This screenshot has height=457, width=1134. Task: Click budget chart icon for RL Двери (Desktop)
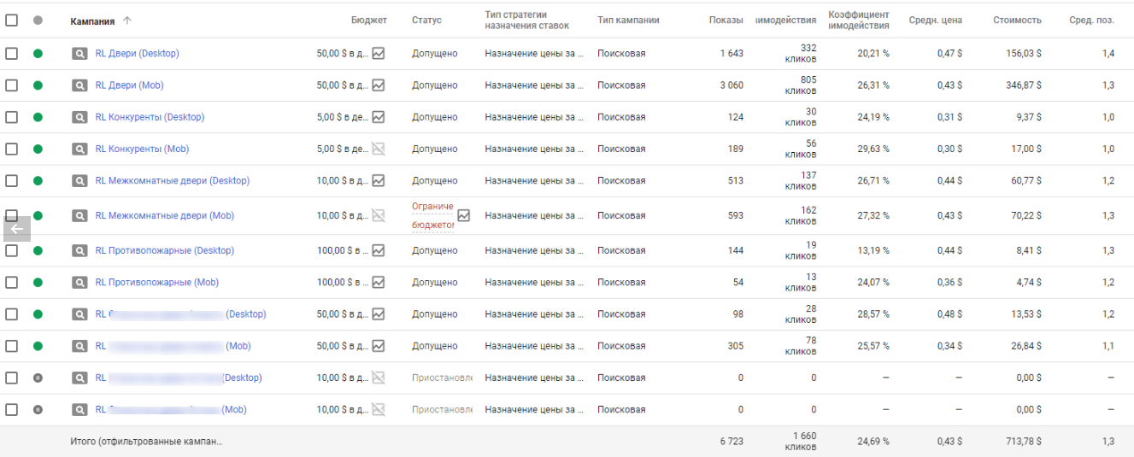(x=379, y=53)
